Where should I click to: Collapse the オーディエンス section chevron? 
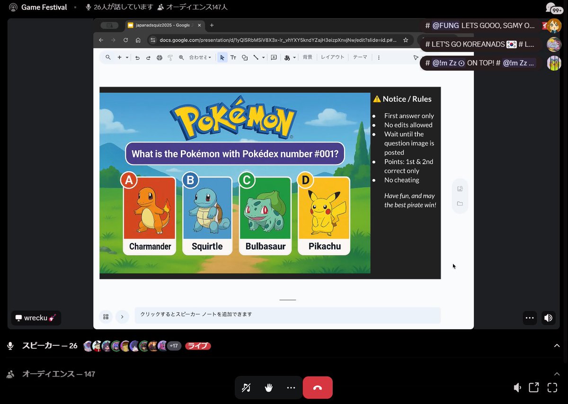557,374
